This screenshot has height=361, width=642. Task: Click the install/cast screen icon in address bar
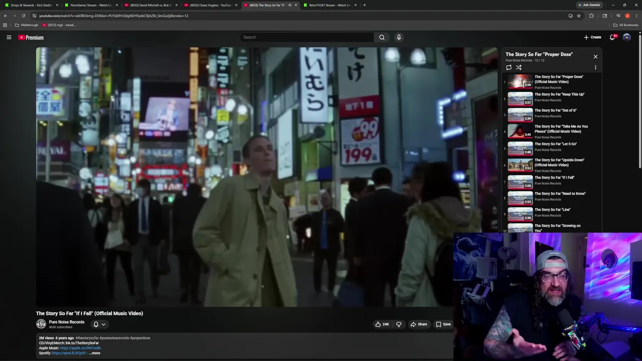tap(570, 16)
